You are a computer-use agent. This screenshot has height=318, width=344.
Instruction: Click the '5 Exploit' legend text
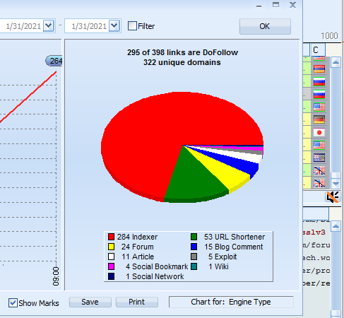point(223,257)
